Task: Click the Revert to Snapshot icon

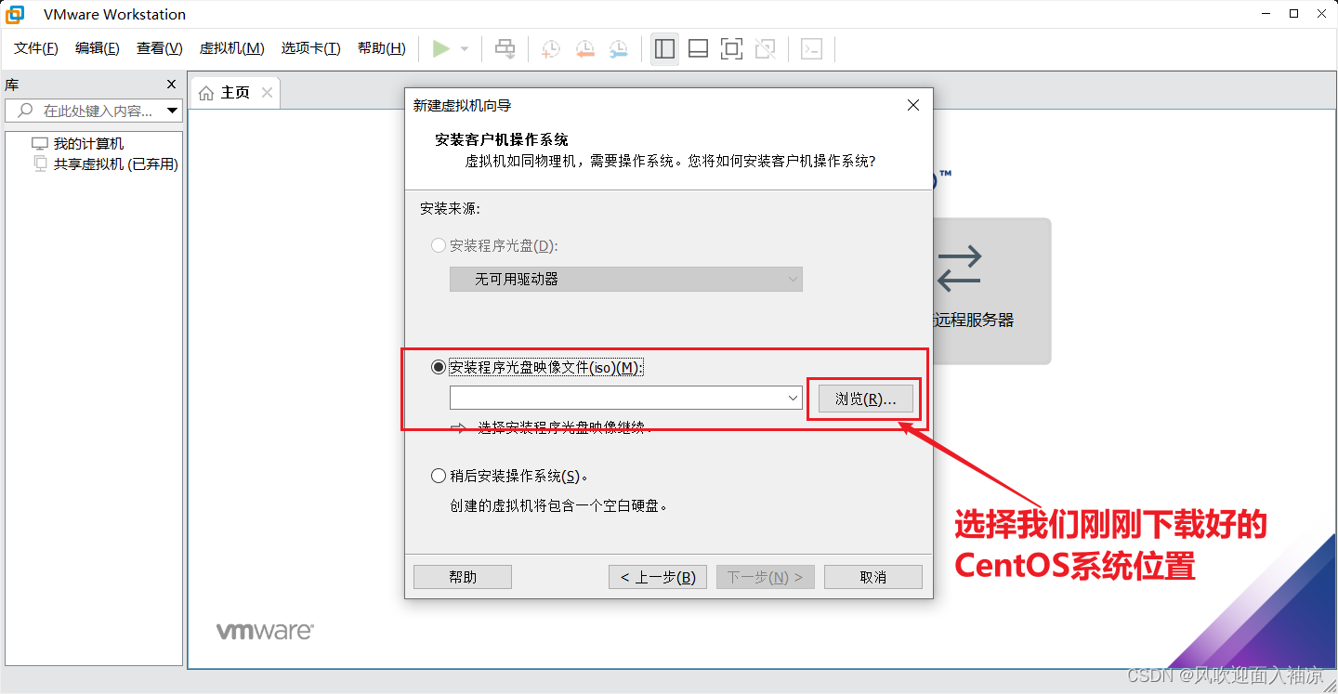Action: (584, 49)
